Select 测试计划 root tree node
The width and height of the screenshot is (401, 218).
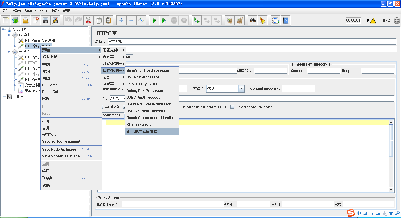pyautogui.click(x=20, y=29)
